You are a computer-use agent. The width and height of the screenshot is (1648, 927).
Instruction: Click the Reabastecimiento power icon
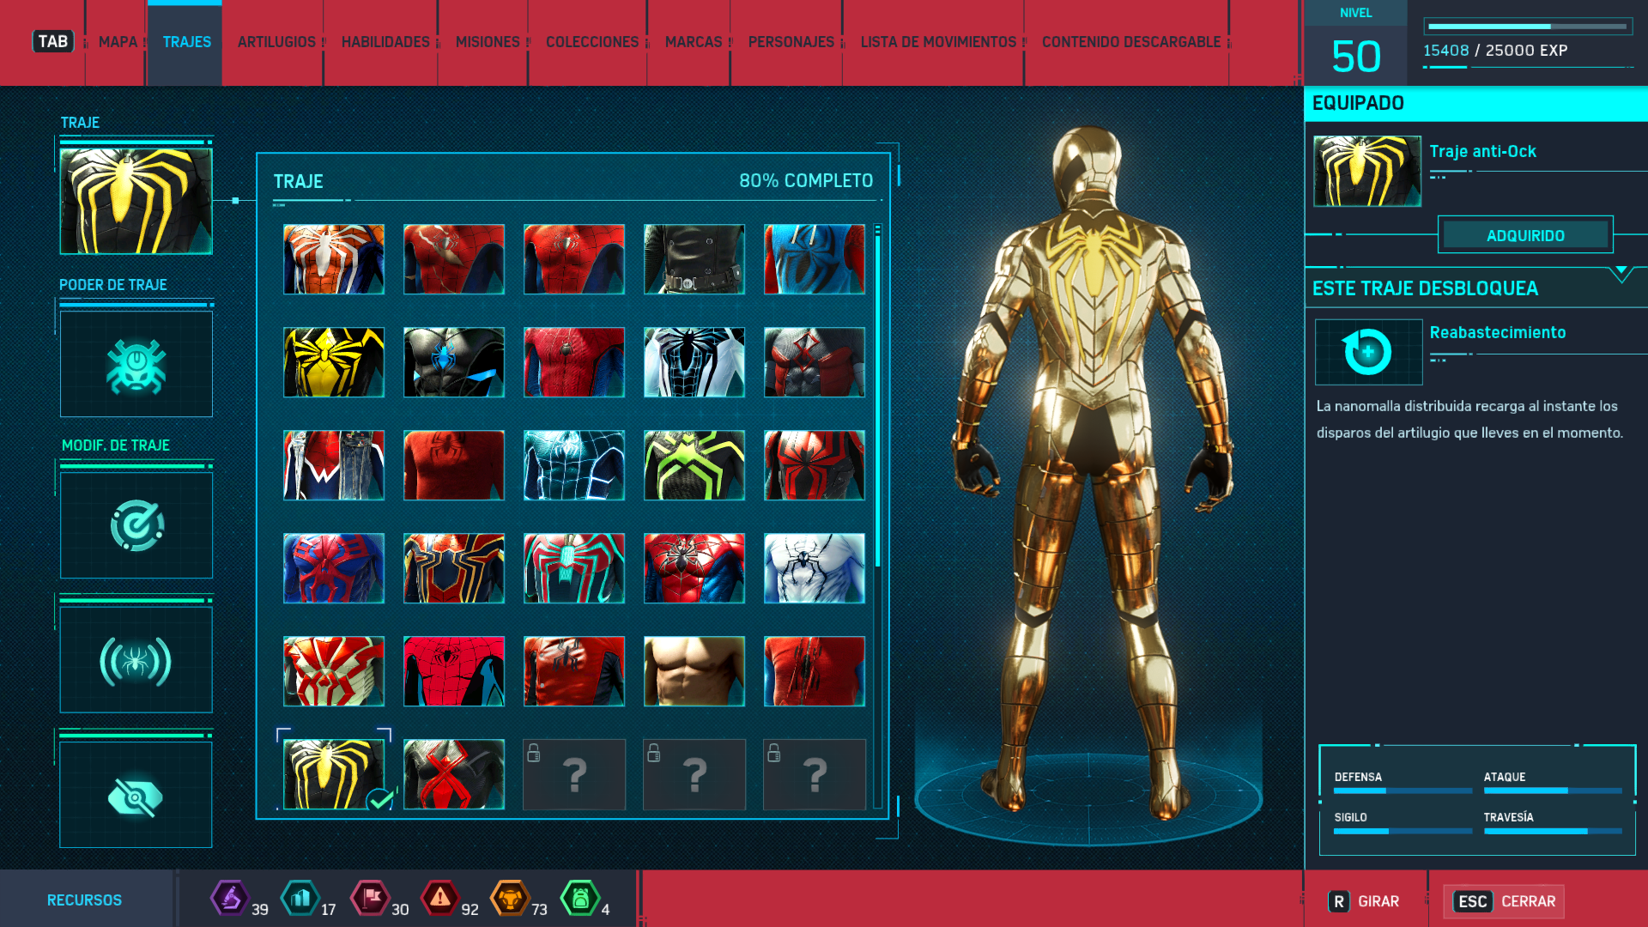tap(1367, 352)
